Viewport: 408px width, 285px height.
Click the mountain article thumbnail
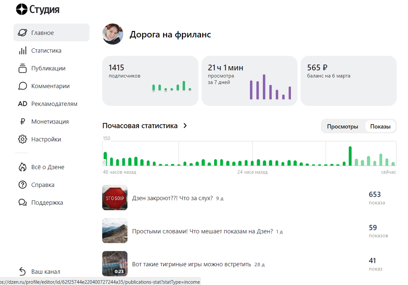(115, 231)
